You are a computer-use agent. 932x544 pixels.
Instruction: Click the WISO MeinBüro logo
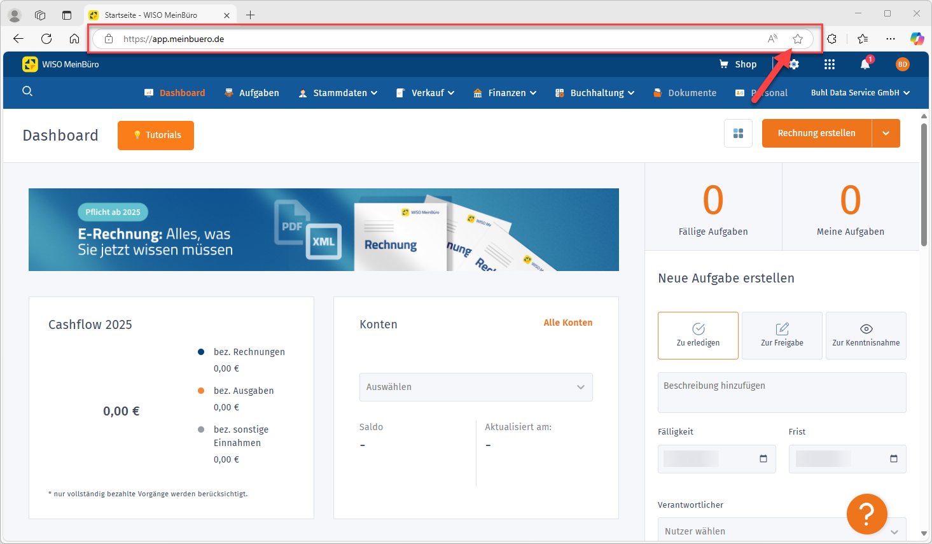coord(61,64)
